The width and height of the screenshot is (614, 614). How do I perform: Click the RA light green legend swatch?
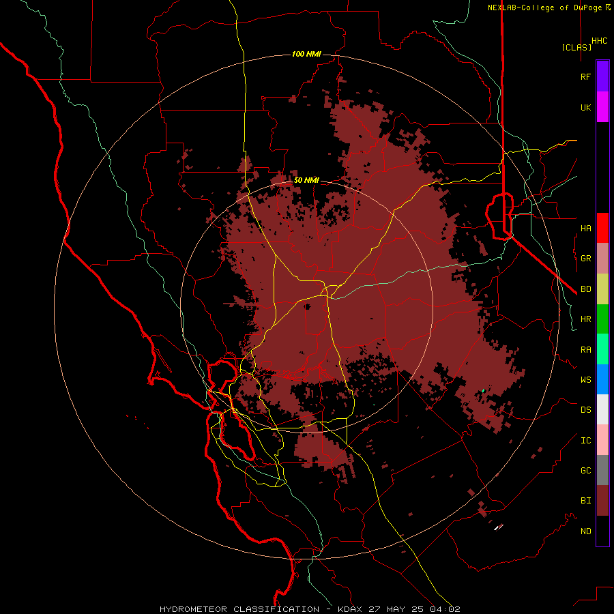pos(602,349)
